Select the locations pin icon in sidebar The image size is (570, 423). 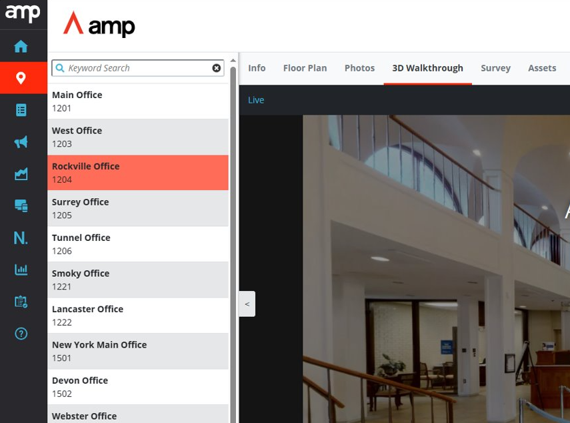click(x=22, y=77)
